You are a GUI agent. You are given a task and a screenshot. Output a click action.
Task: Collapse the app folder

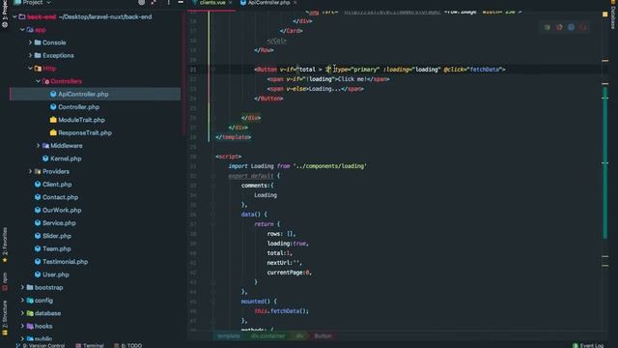[x=22, y=30]
